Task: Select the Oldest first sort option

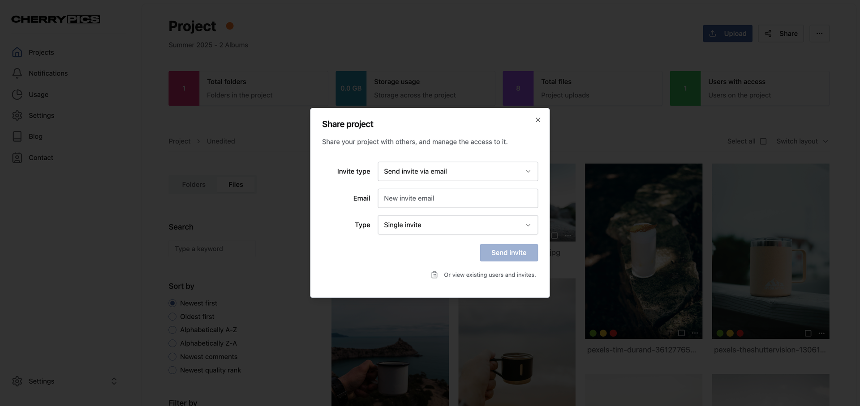Action: click(x=172, y=317)
